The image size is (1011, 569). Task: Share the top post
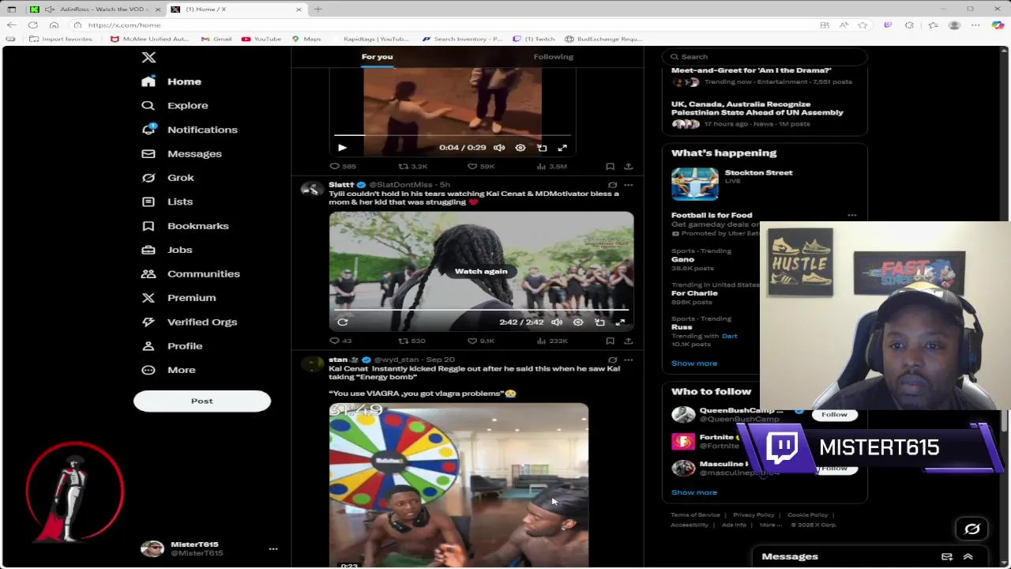(x=628, y=167)
